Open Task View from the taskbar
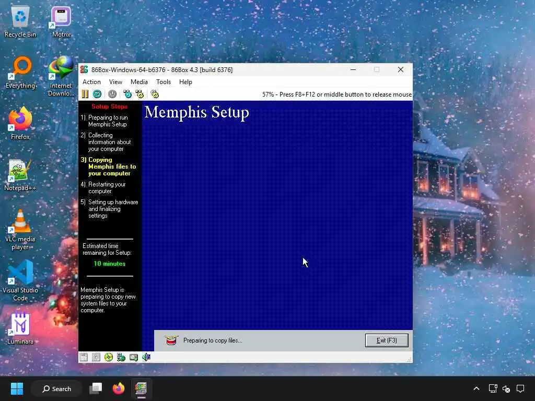The width and height of the screenshot is (535, 401). point(96,388)
